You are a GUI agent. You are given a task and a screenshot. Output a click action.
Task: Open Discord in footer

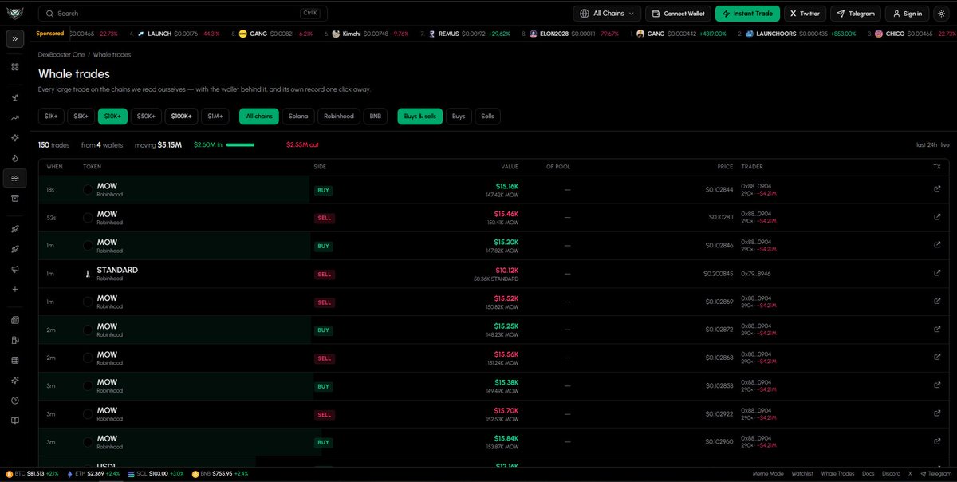coord(892,474)
